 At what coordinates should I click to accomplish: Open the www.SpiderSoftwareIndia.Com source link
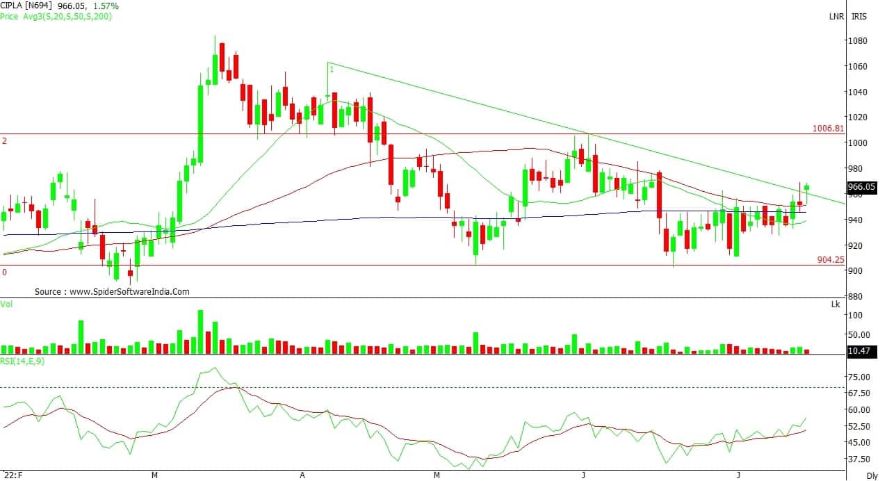tap(128, 292)
